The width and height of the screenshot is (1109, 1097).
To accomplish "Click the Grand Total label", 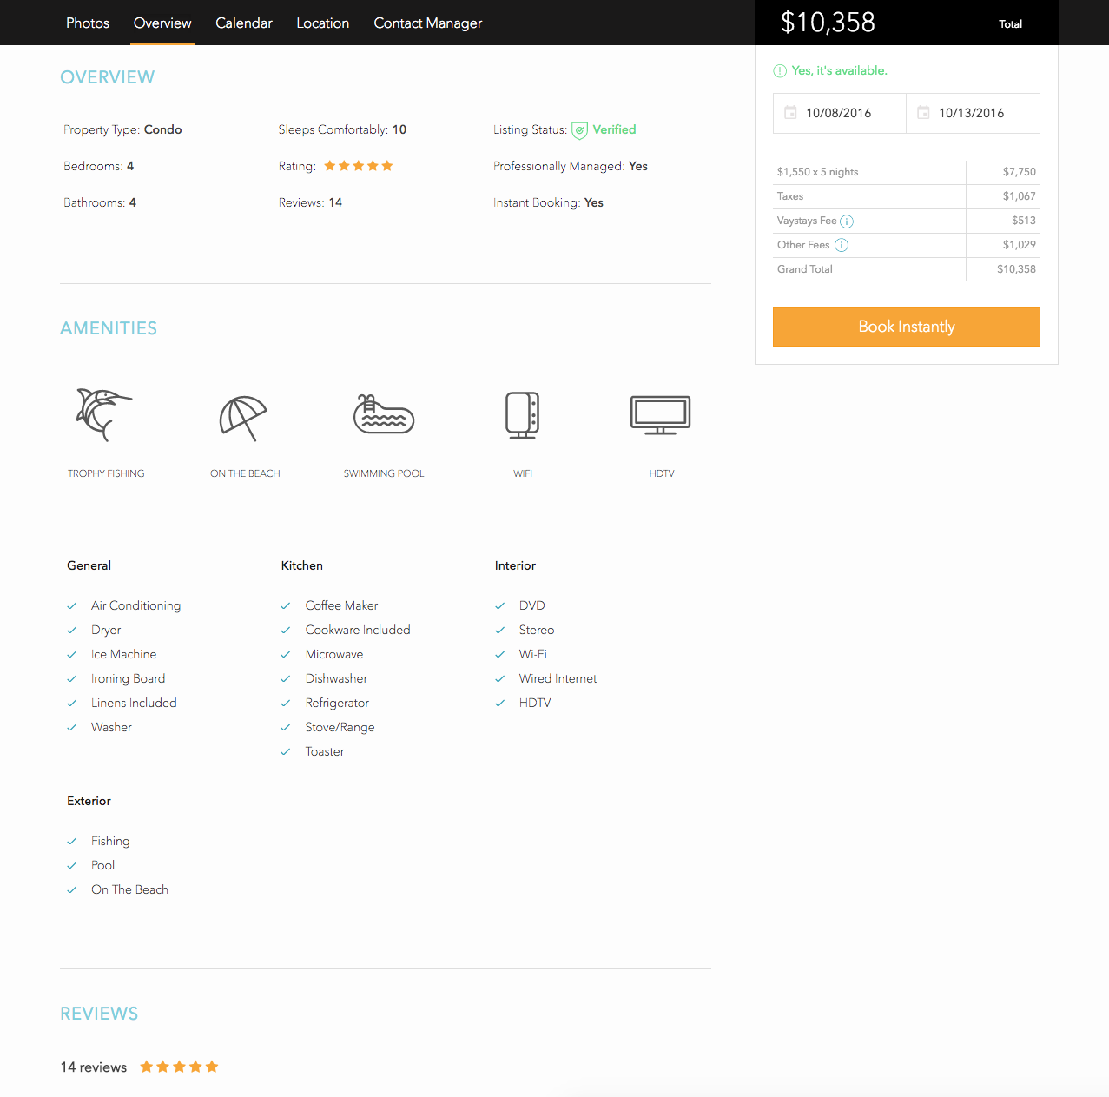I will [x=804, y=269].
